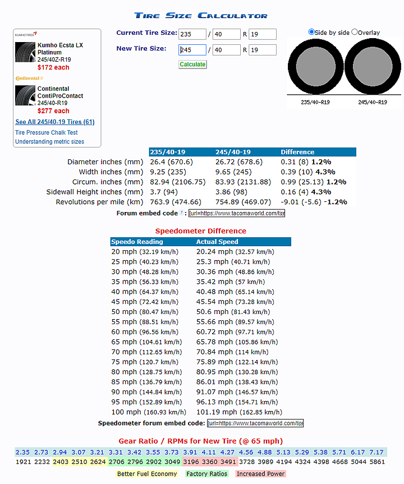This screenshot has width=404, height=484.
Task: Click gear ratio 2.94
Action: coord(59,452)
